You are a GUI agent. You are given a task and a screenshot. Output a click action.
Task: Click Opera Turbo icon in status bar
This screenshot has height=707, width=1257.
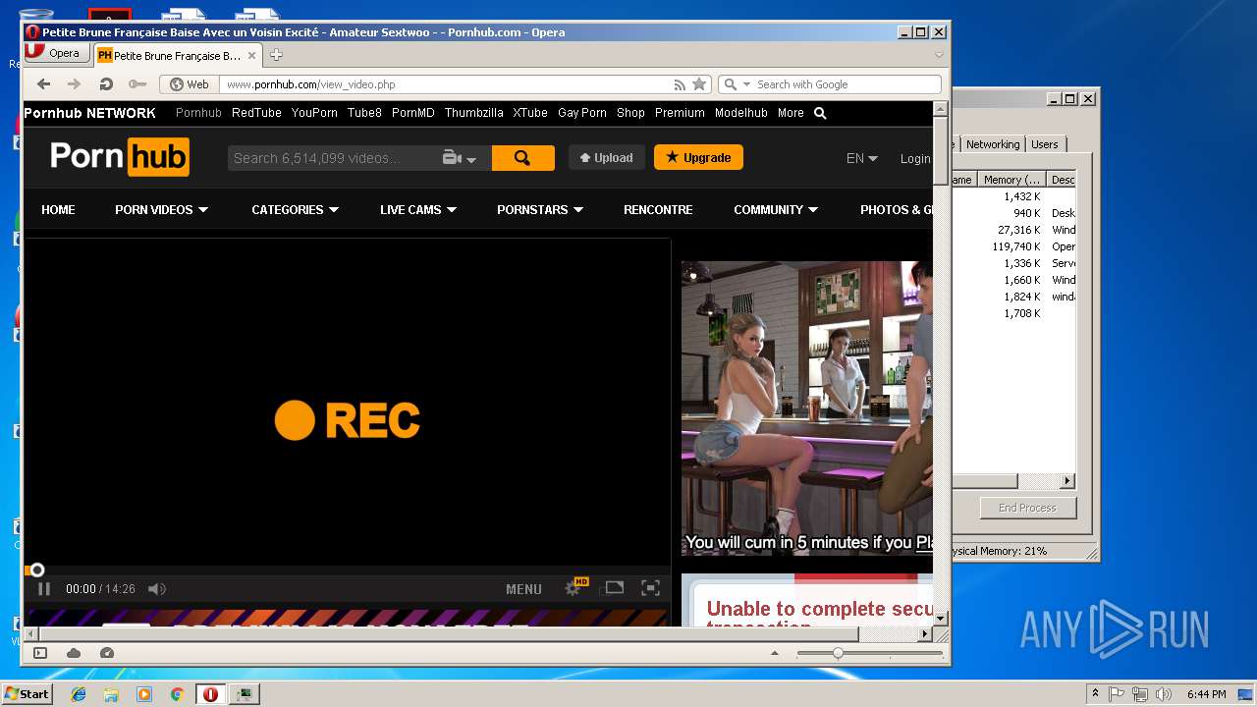tap(107, 653)
